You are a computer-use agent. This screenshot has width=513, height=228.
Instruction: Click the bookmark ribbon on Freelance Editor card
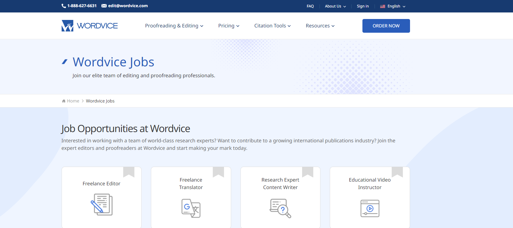(129, 172)
